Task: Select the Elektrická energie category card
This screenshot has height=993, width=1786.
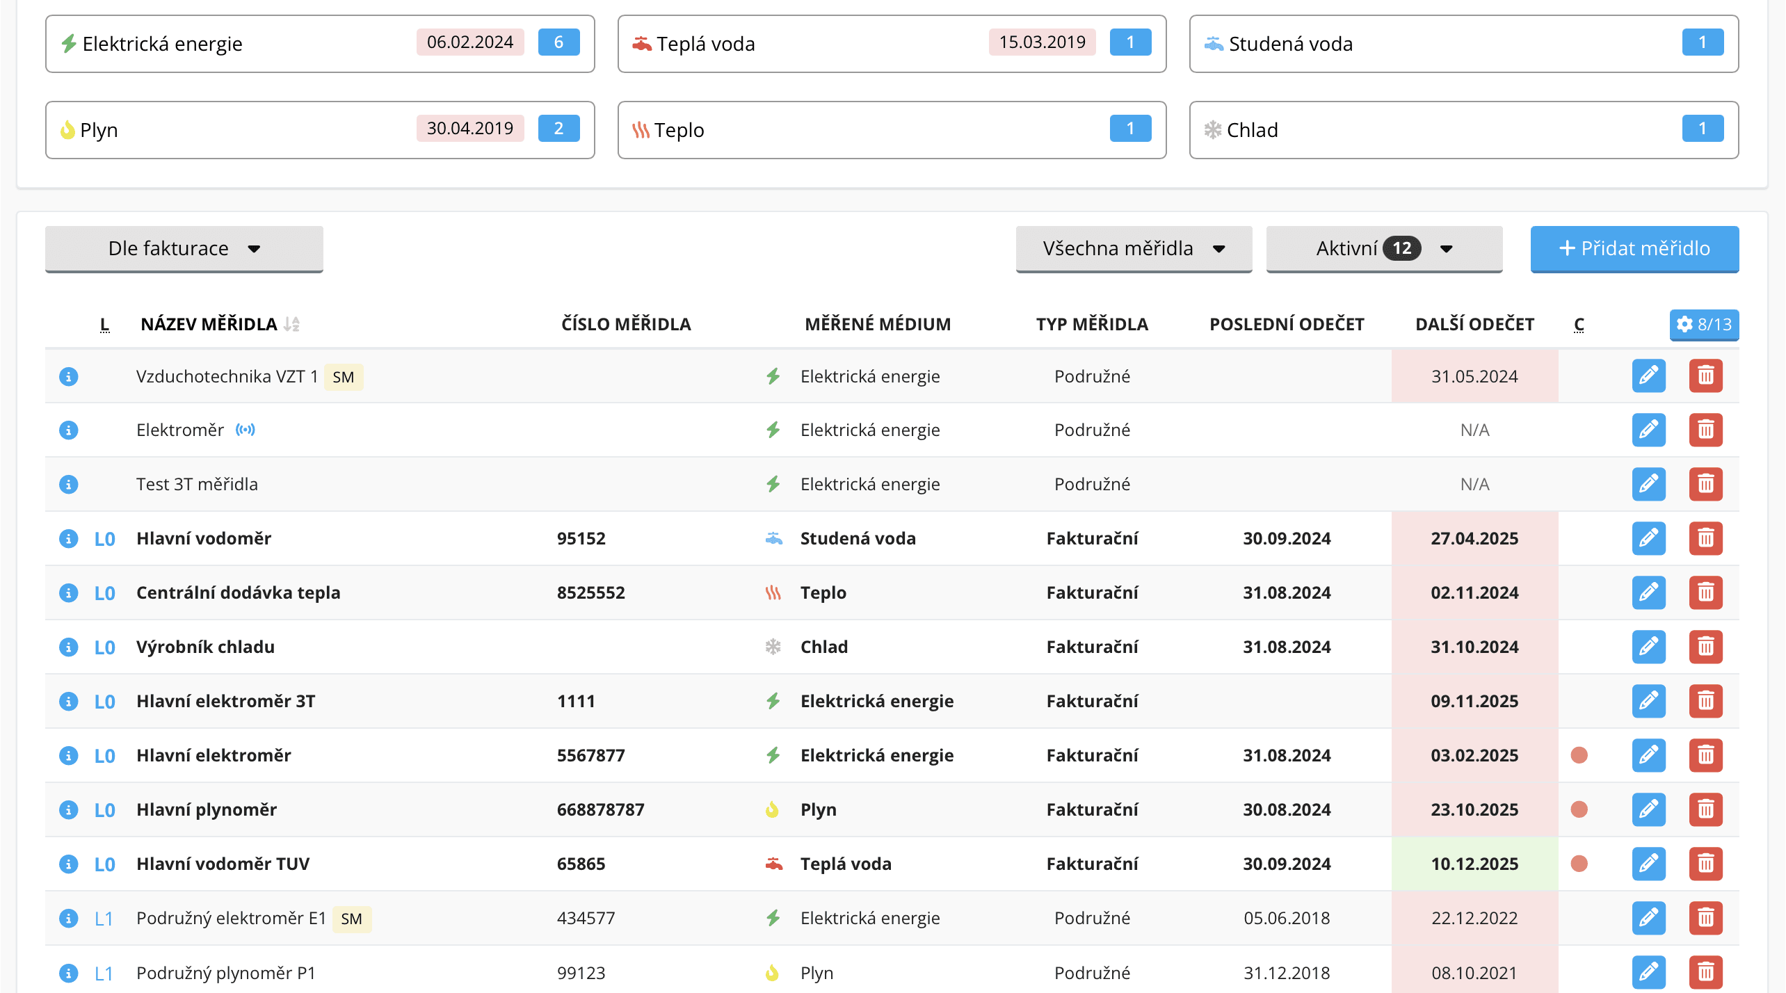Action: (x=236, y=44)
